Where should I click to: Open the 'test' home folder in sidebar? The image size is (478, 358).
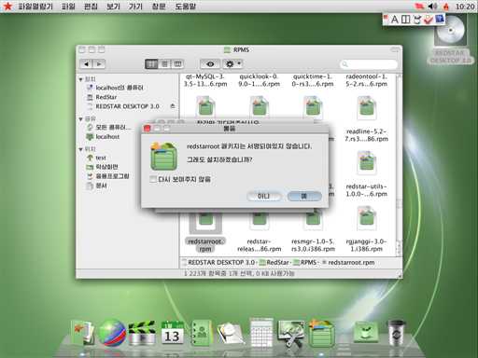96,158
